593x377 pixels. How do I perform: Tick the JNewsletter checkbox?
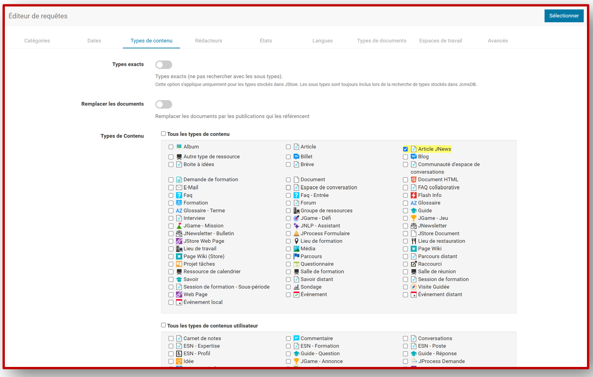coord(405,226)
